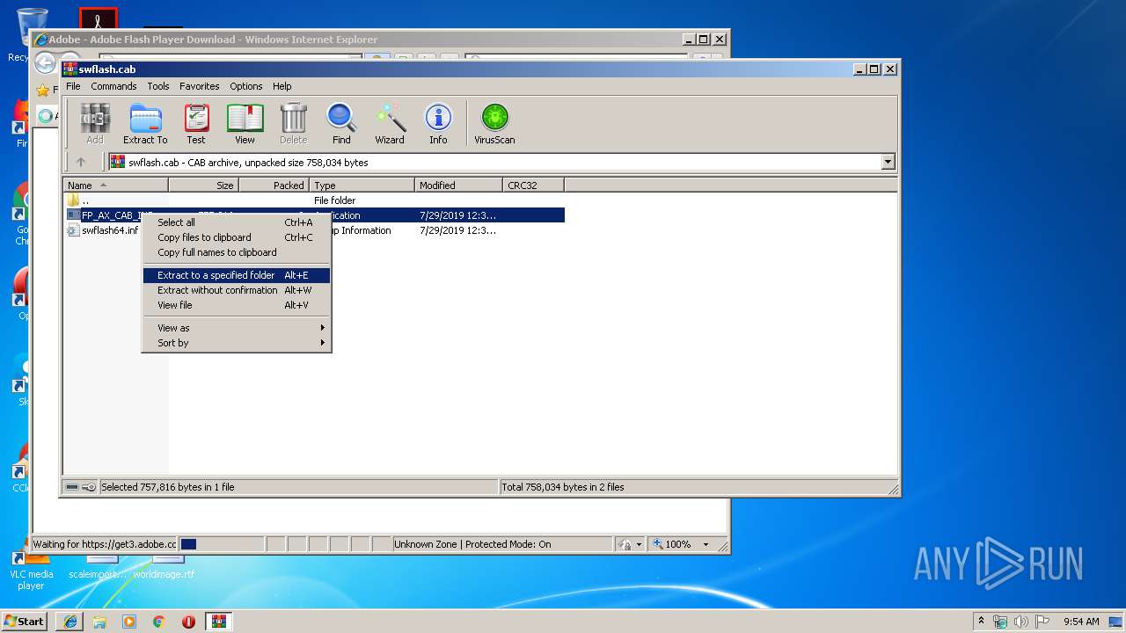Open the Find tool icon

(x=341, y=124)
